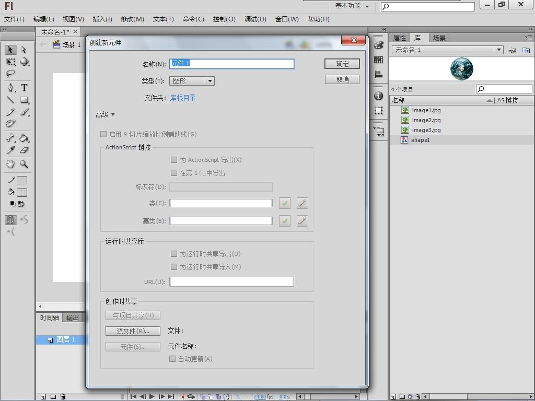Check Export in frame 1 option

(x=174, y=172)
